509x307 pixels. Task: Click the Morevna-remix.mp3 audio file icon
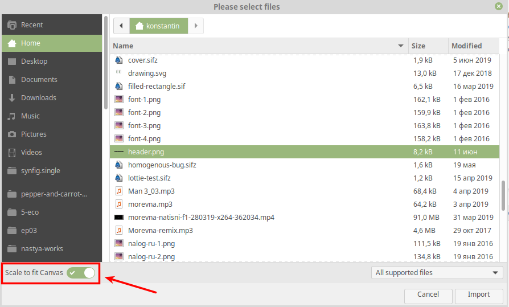(118, 231)
